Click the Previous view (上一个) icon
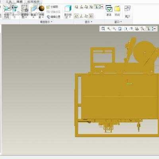 (x=14, y=9)
